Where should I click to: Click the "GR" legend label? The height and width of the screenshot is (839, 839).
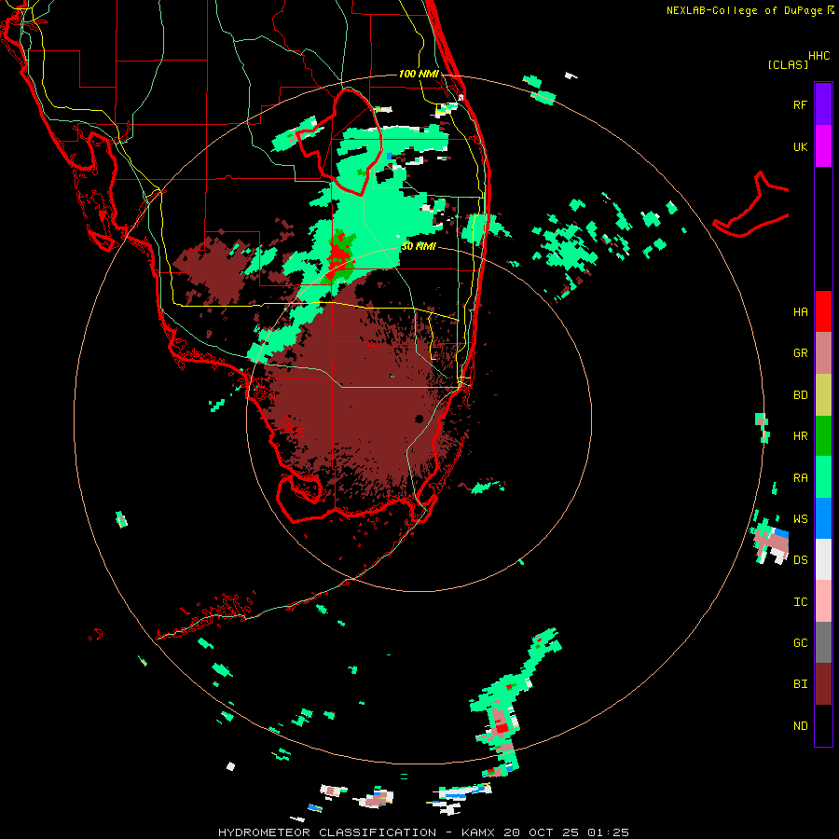pos(800,353)
